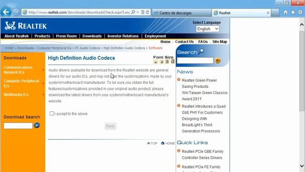This screenshot has height=172, width=305.
Task: Click the browser Back arrow button
Action: click(x=6, y=12)
